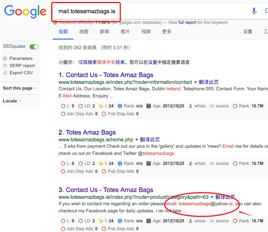Toggle the SEOquake switch off
The image size is (268, 232).
pos(34,46)
